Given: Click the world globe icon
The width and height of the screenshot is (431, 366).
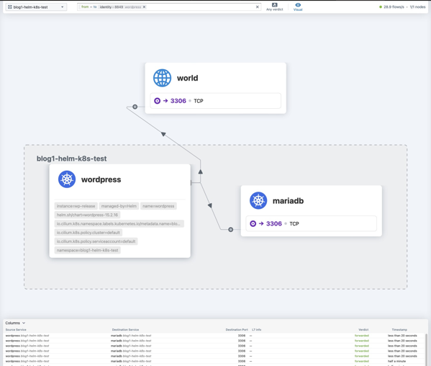Looking at the screenshot, I should pyautogui.click(x=162, y=78).
